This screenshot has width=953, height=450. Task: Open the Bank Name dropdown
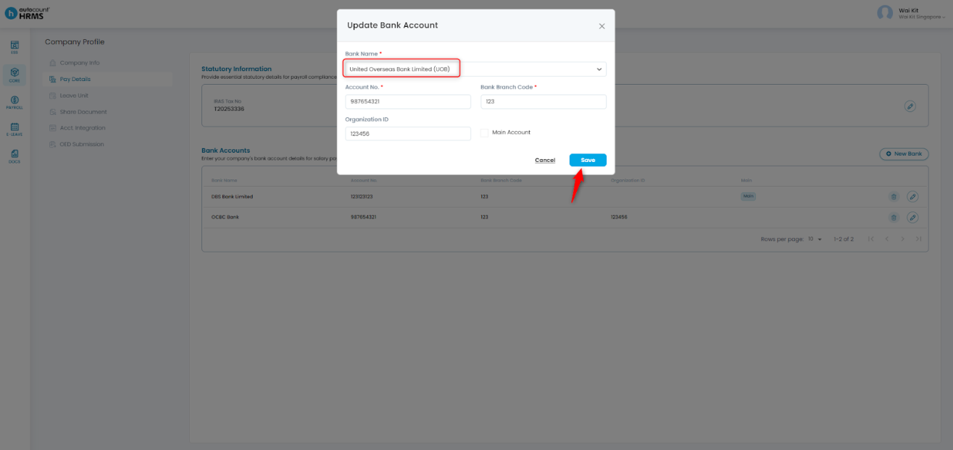point(475,69)
